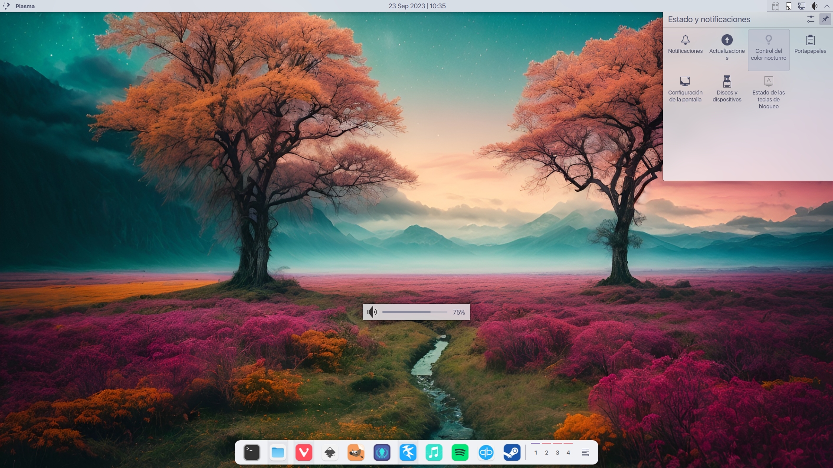Open the blue bird app in the dock
This screenshot has height=468, width=833.
tap(408, 452)
